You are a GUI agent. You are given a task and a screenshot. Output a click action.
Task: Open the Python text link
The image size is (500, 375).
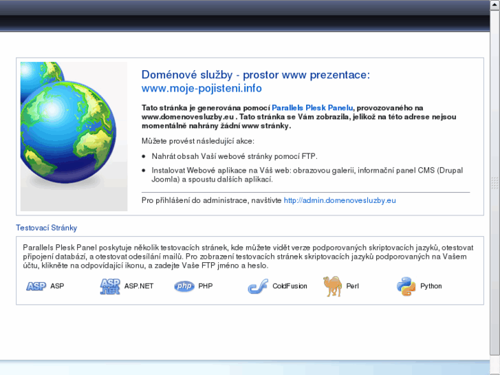tap(431, 286)
